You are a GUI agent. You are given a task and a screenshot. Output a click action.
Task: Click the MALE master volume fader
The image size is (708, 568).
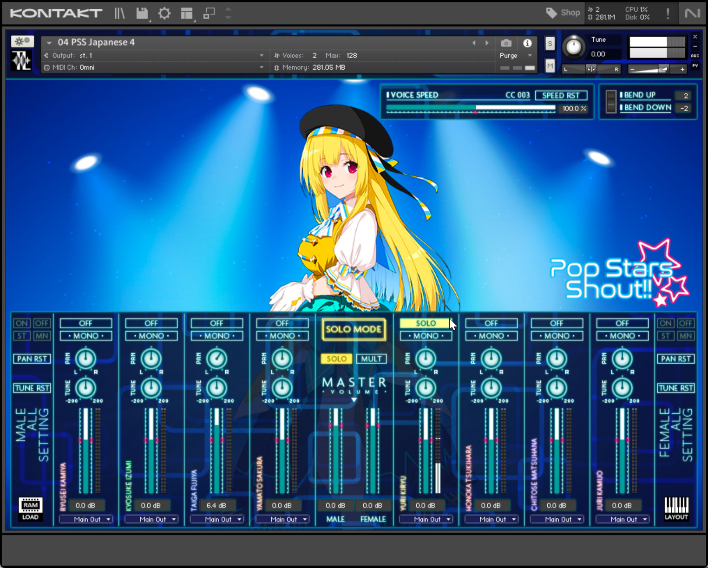tap(336, 450)
